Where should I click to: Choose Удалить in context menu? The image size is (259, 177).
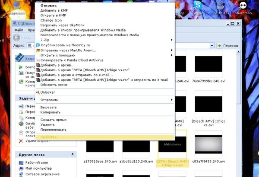click(47, 125)
